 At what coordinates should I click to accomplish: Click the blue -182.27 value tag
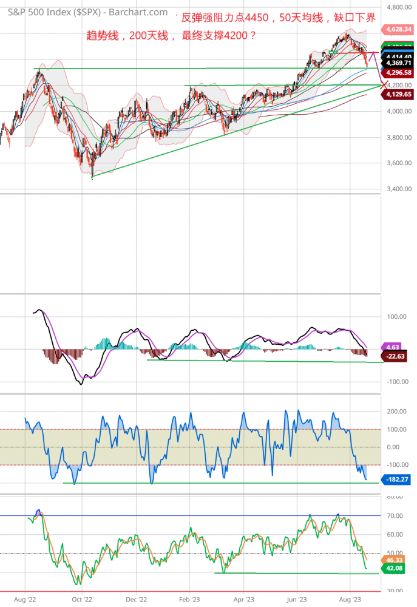[x=396, y=480]
